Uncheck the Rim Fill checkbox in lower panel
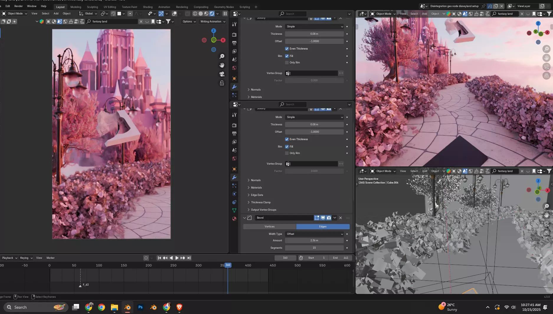This screenshot has width=553, height=314. tap(287, 147)
